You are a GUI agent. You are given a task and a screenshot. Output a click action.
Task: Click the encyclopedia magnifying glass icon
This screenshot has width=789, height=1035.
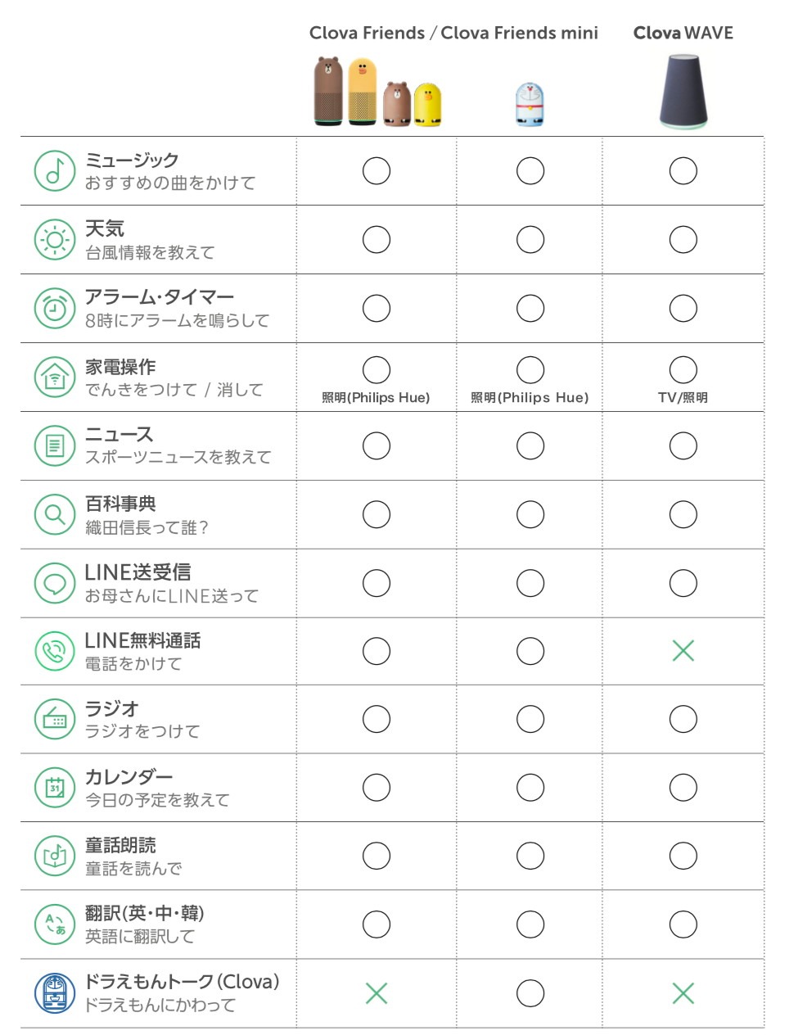pyautogui.click(x=55, y=514)
